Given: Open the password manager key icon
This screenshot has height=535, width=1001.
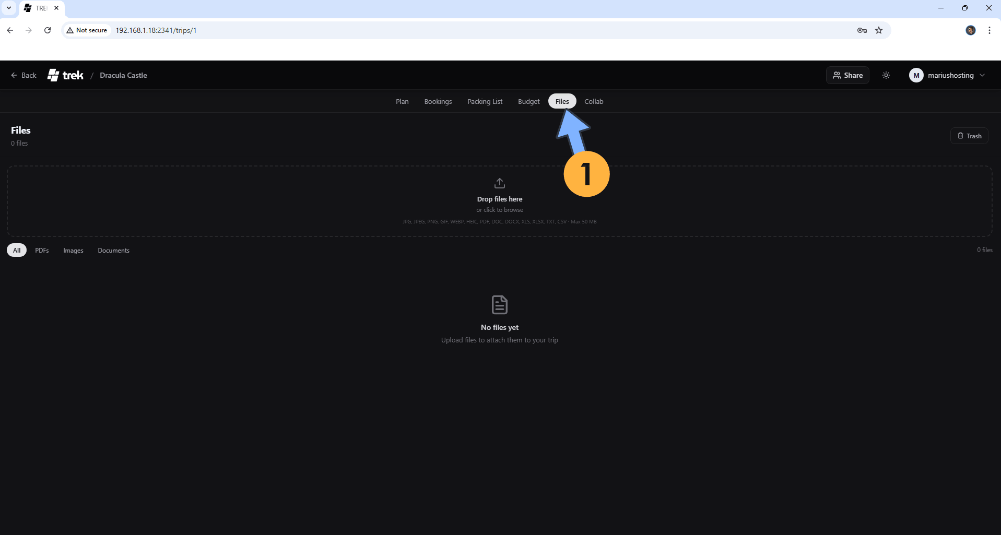Looking at the screenshot, I should [862, 30].
